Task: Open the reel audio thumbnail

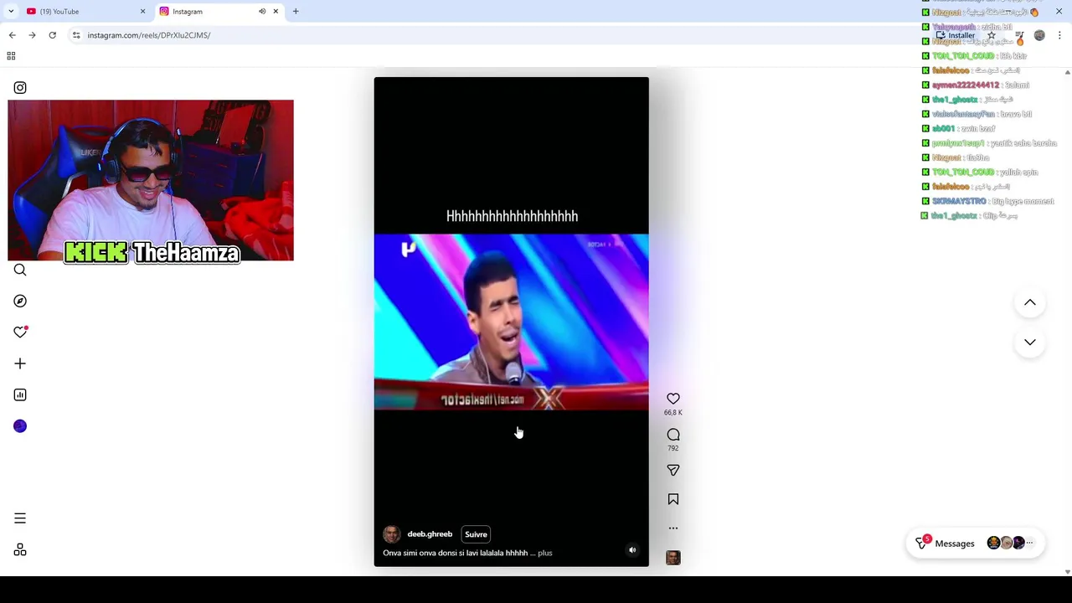Action: click(673, 558)
